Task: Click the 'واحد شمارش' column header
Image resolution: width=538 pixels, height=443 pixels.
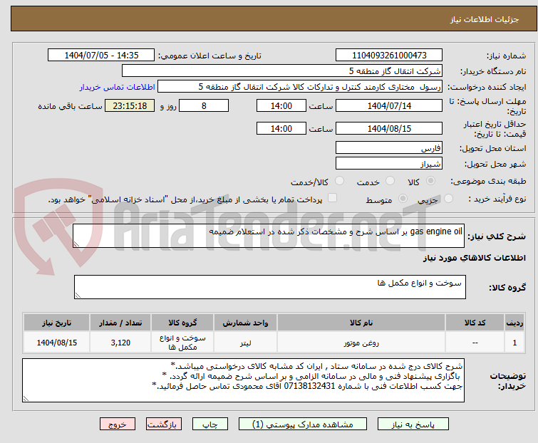Action: click(x=245, y=323)
